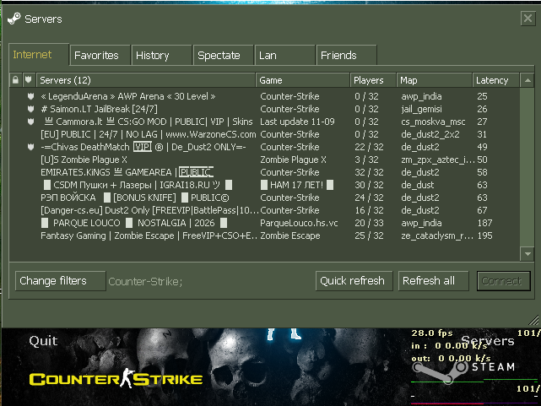541x406 pixels.
Task: Click Quick refresh
Action: (353, 281)
